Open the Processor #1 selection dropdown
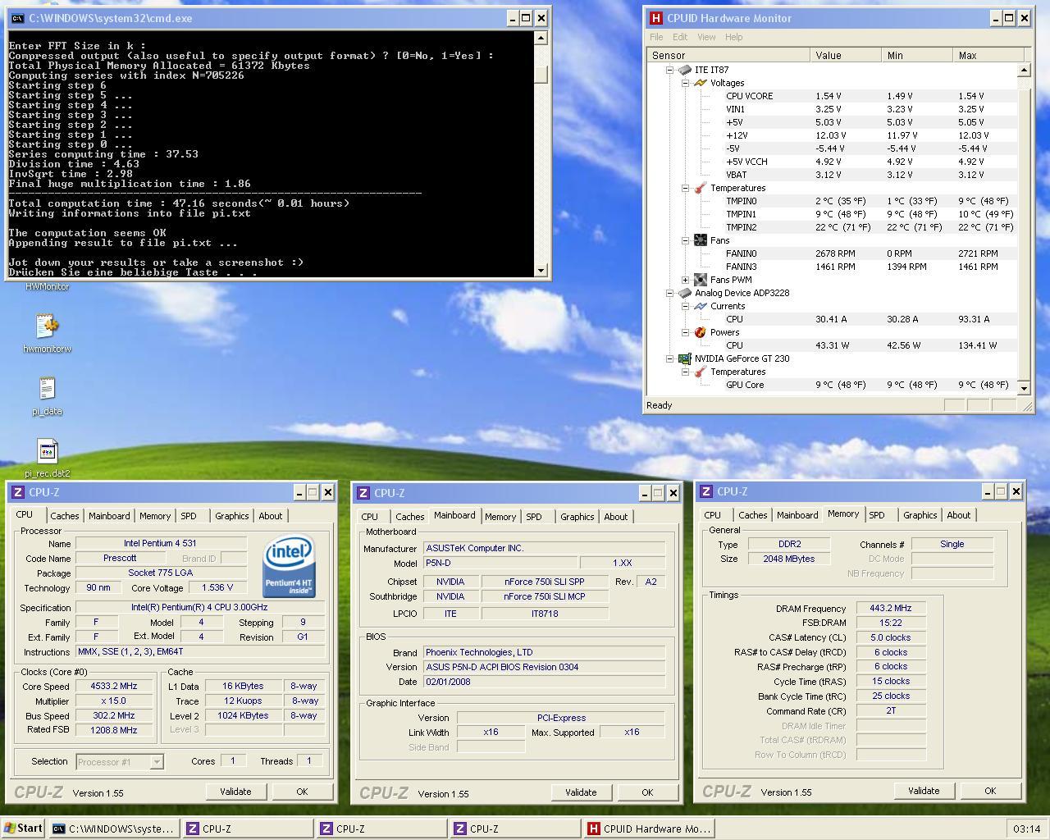1050x840 pixels. pyautogui.click(x=157, y=762)
